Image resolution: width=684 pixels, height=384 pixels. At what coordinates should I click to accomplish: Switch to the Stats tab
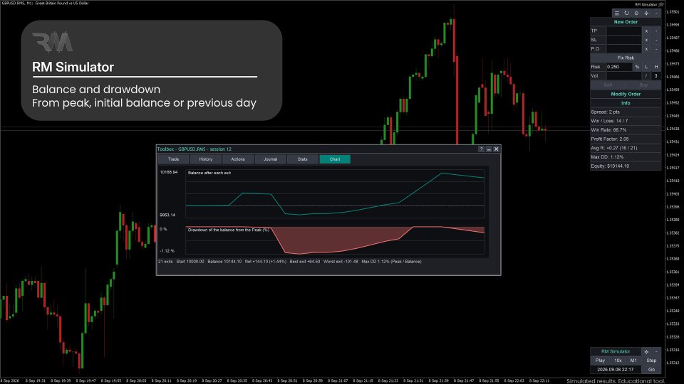[x=302, y=159]
